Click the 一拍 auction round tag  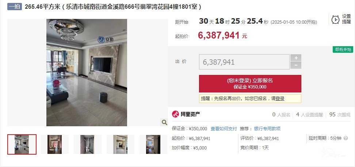tap(15, 7)
